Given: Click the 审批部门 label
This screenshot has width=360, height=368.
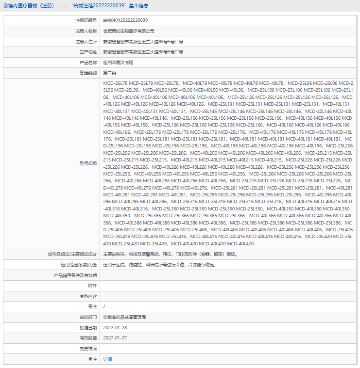Looking at the screenshot, I should click(x=88, y=317).
